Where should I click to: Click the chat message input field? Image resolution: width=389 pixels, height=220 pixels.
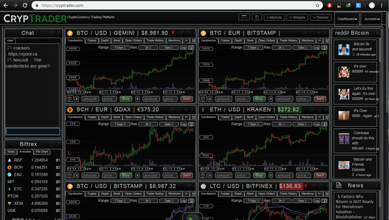[33, 131]
